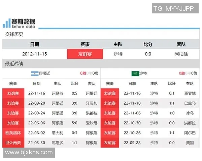This screenshot has height=161, width=202.
Task: Click the 5:0 score
Action: point(74,123)
